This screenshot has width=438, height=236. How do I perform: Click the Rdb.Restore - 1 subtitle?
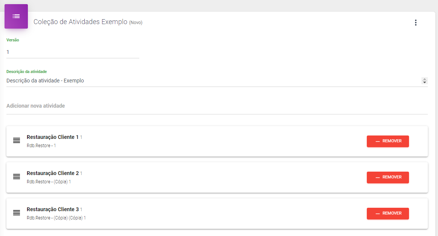41,145
